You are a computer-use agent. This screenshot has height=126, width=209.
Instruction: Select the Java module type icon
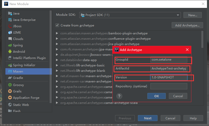pyautogui.click(x=10, y=13)
